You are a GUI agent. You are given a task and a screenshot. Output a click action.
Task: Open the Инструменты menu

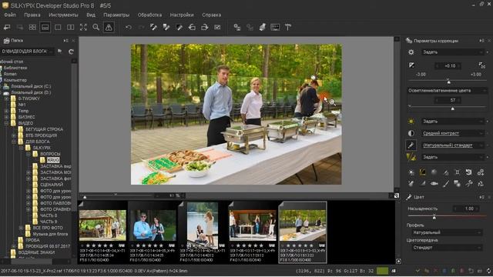pos(63,15)
